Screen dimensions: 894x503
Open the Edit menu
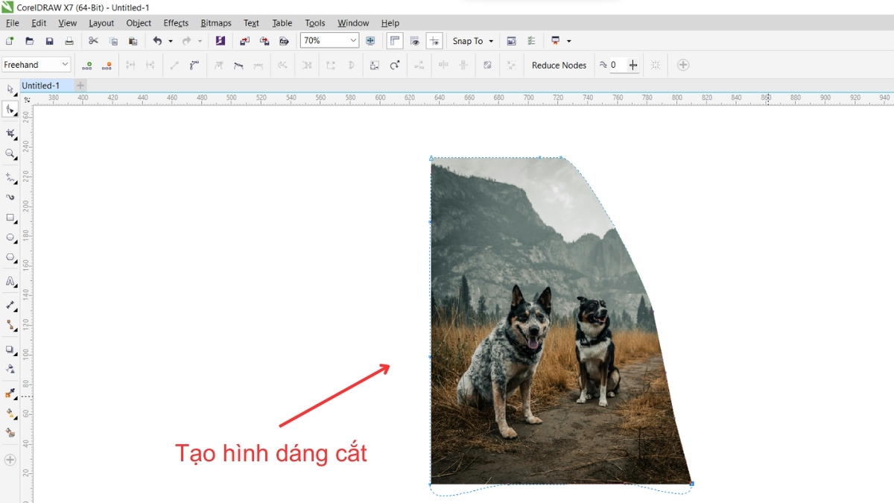point(39,23)
